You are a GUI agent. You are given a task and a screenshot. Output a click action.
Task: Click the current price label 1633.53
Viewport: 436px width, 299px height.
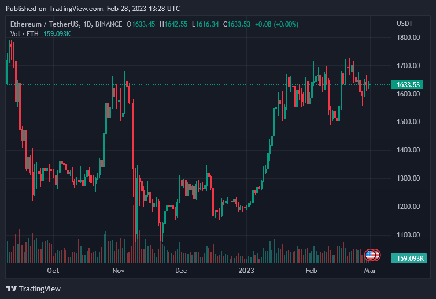tap(408, 85)
